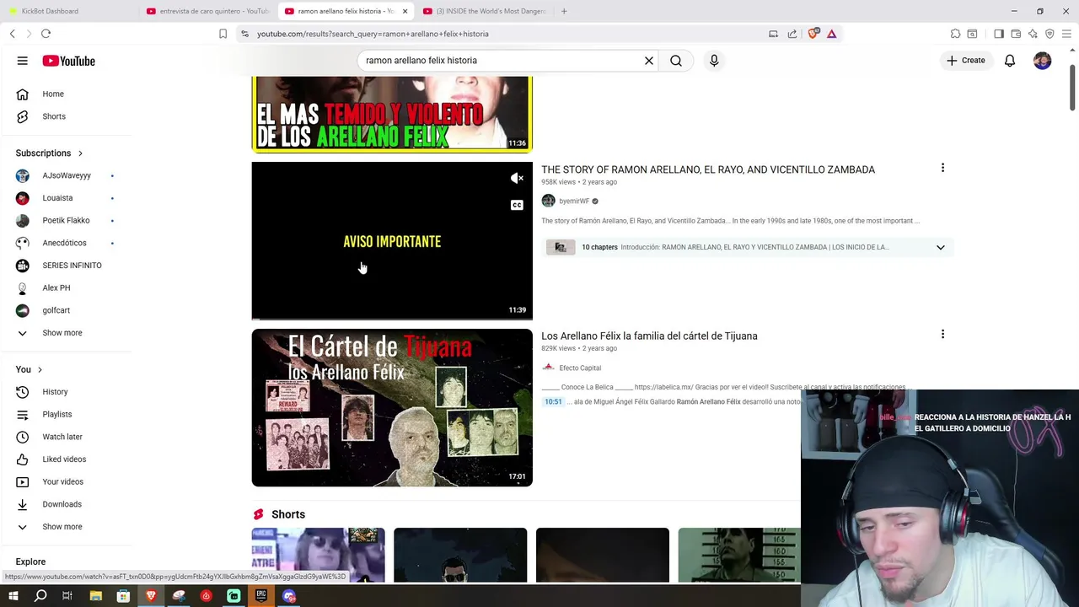Open Brave Rewards triangle icon

click(831, 34)
